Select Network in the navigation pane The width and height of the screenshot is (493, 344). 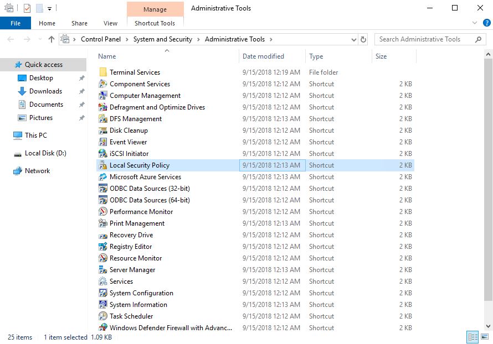37,171
